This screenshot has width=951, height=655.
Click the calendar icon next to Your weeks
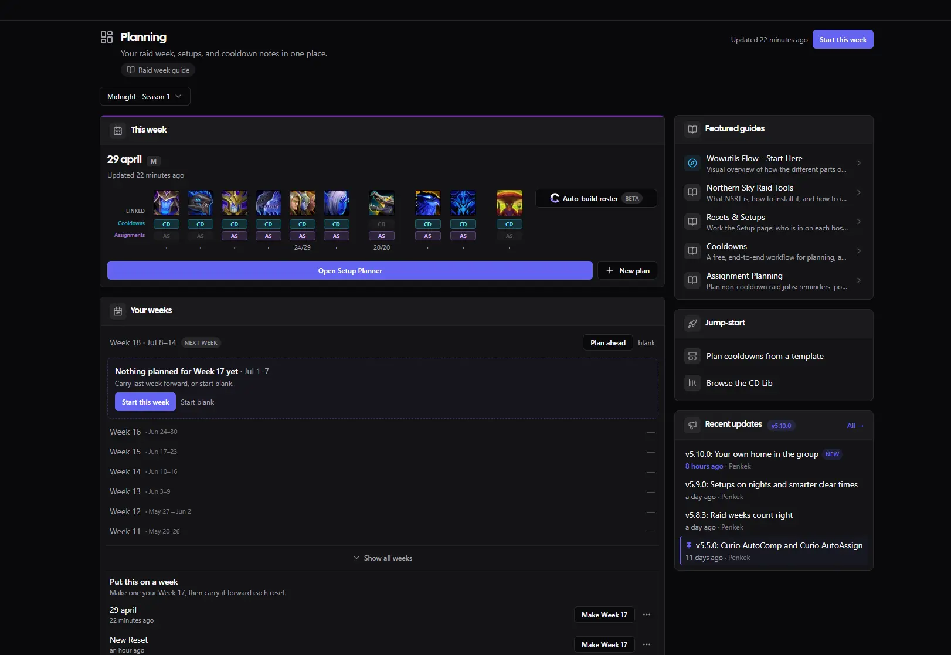118,311
